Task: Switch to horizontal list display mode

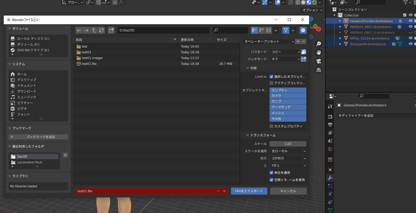Action: coord(261,30)
